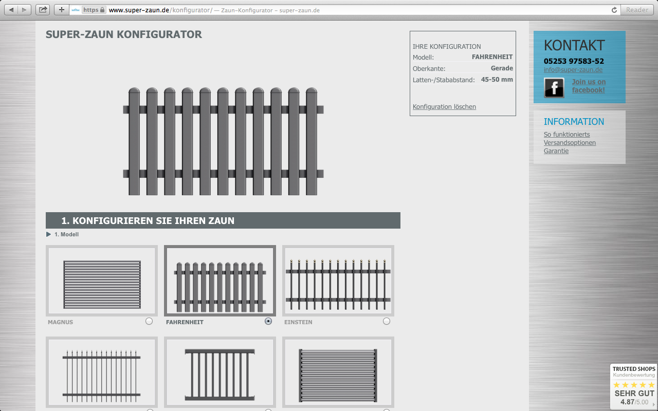Image resolution: width=658 pixels, height=411 pixels.
Task: Go back with the browser back arrow
Action: click(x=12, y=10)
